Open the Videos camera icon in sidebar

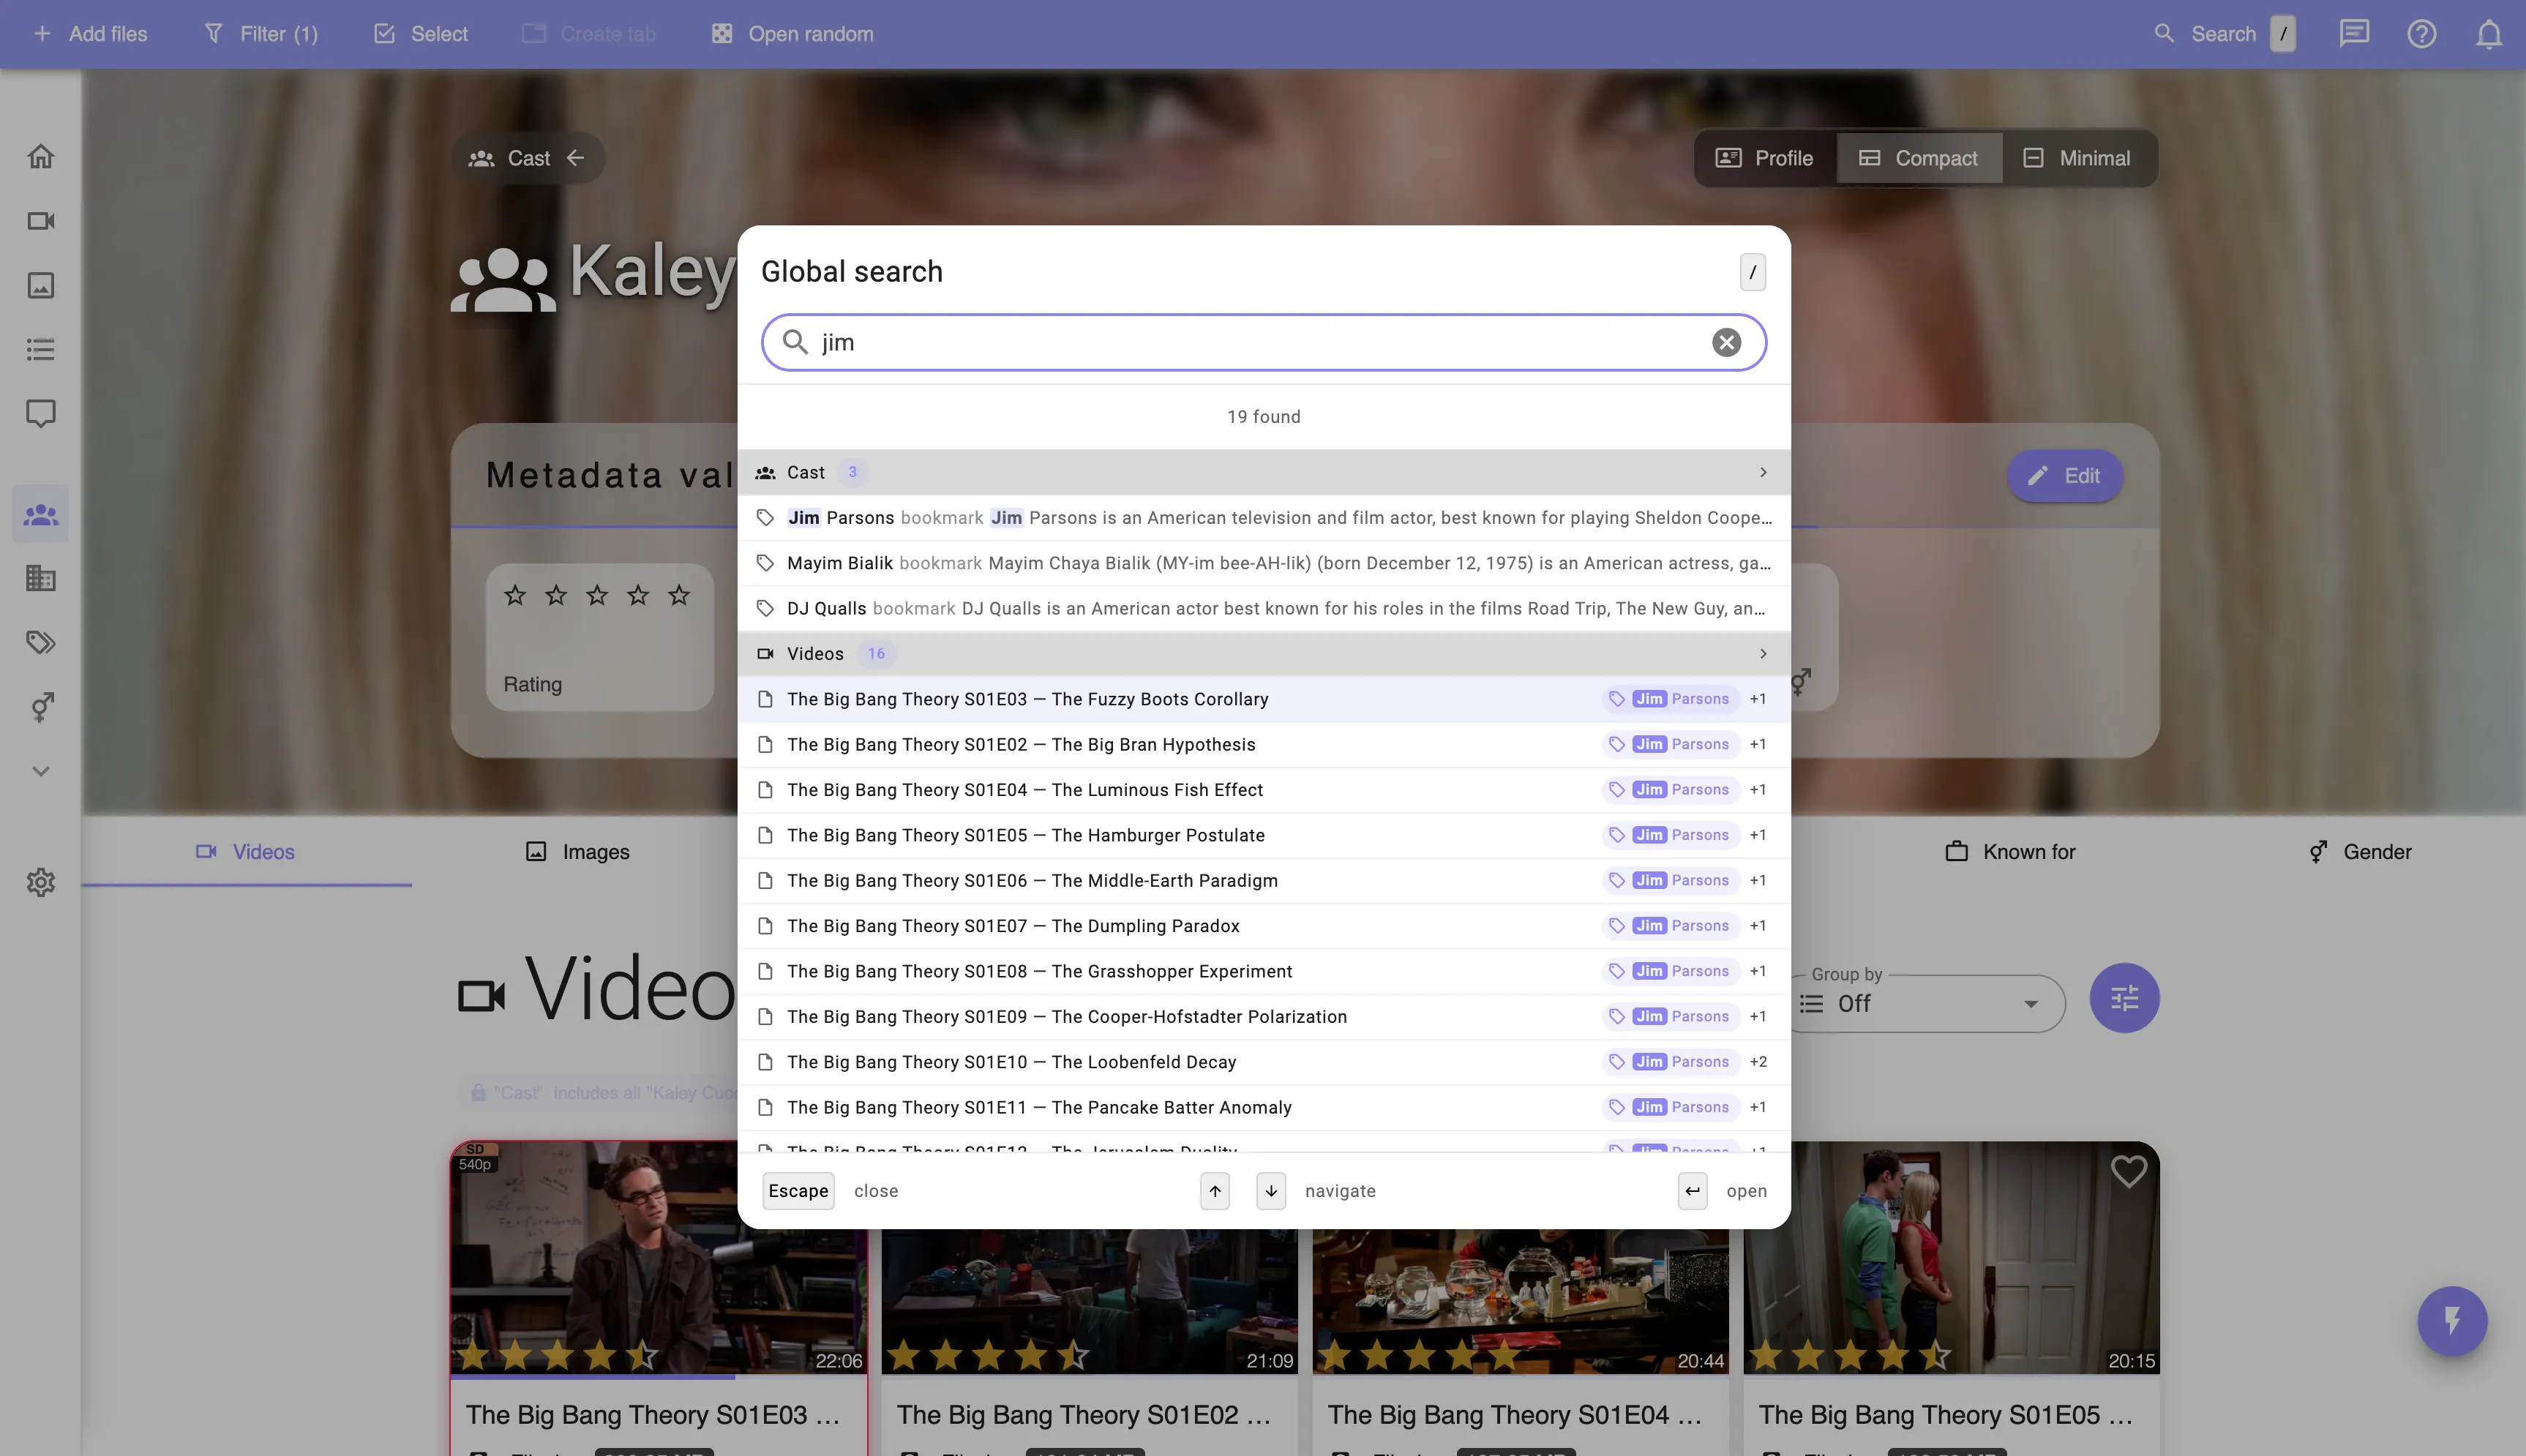click(40, 221)
